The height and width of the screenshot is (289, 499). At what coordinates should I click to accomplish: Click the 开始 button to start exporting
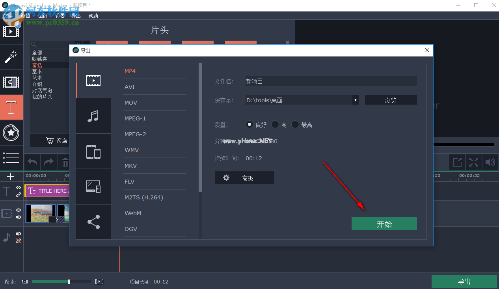pyautogui.click(x=384, y=223)
